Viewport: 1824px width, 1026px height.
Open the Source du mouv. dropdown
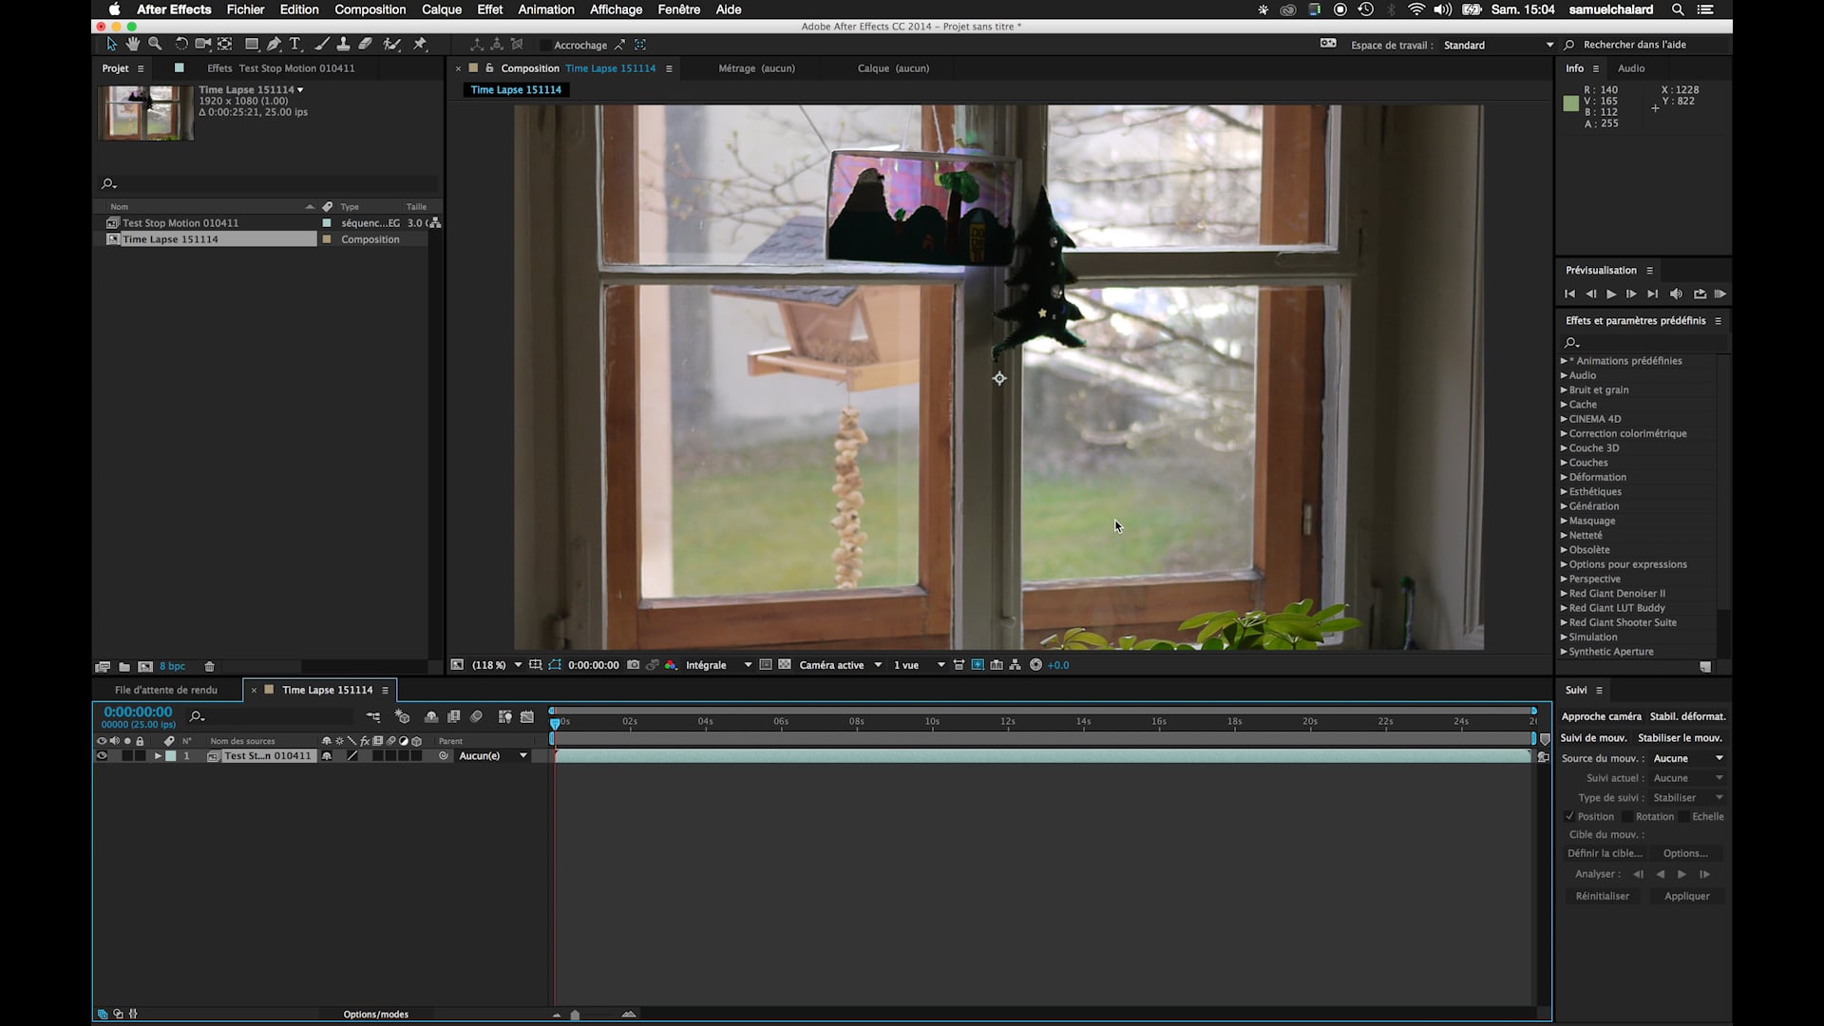1688,758
